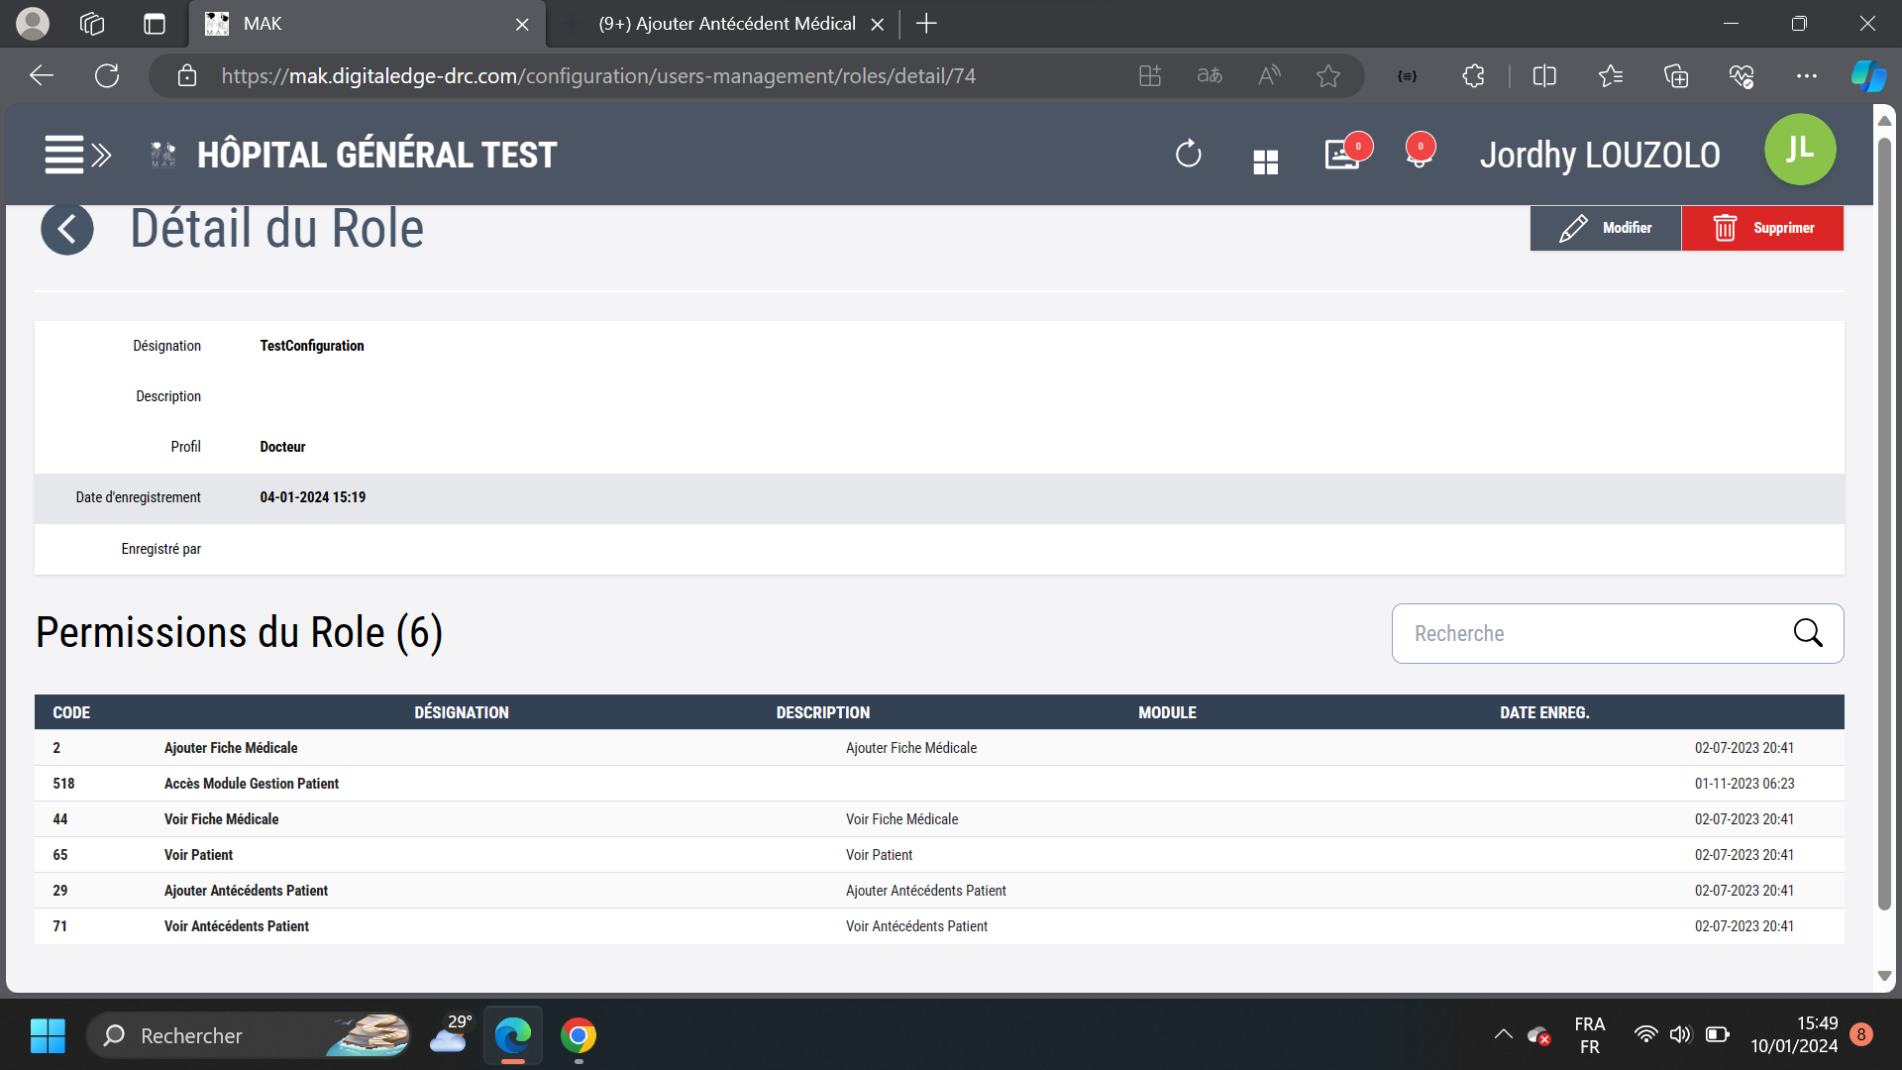The height and width of the screenshot is (1070, 1902).
Task: Go back using the round arrow button
Action: click(67, 229)
